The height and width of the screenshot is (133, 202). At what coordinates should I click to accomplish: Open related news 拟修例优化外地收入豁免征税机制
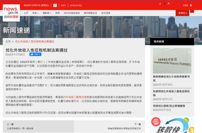coord(171,93)
